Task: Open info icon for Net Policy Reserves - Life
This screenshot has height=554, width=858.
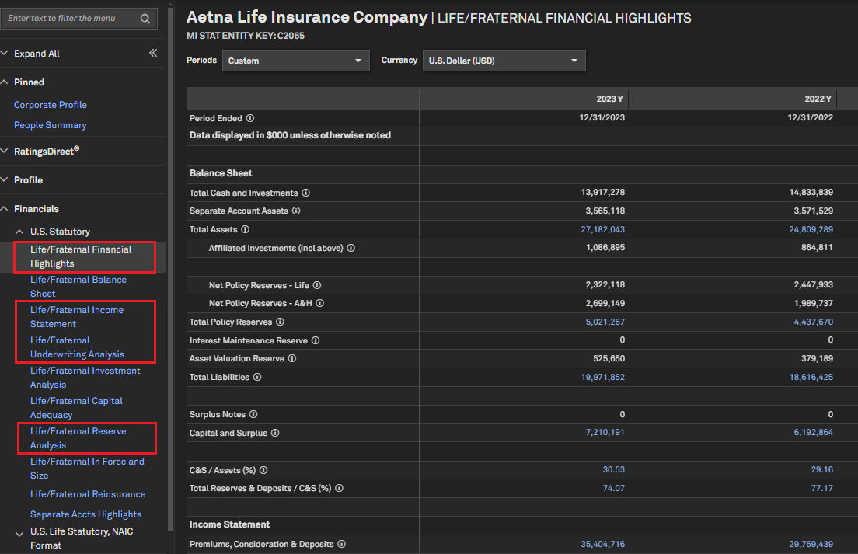Action: (x=317, y=285)
